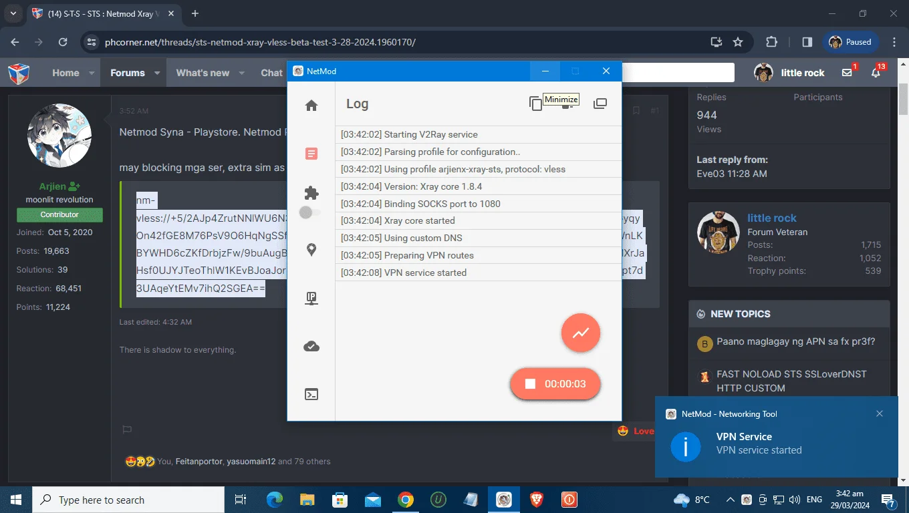The image size is (909, 513).
Task: Reload the phcorner page
Action: point(63,42)
